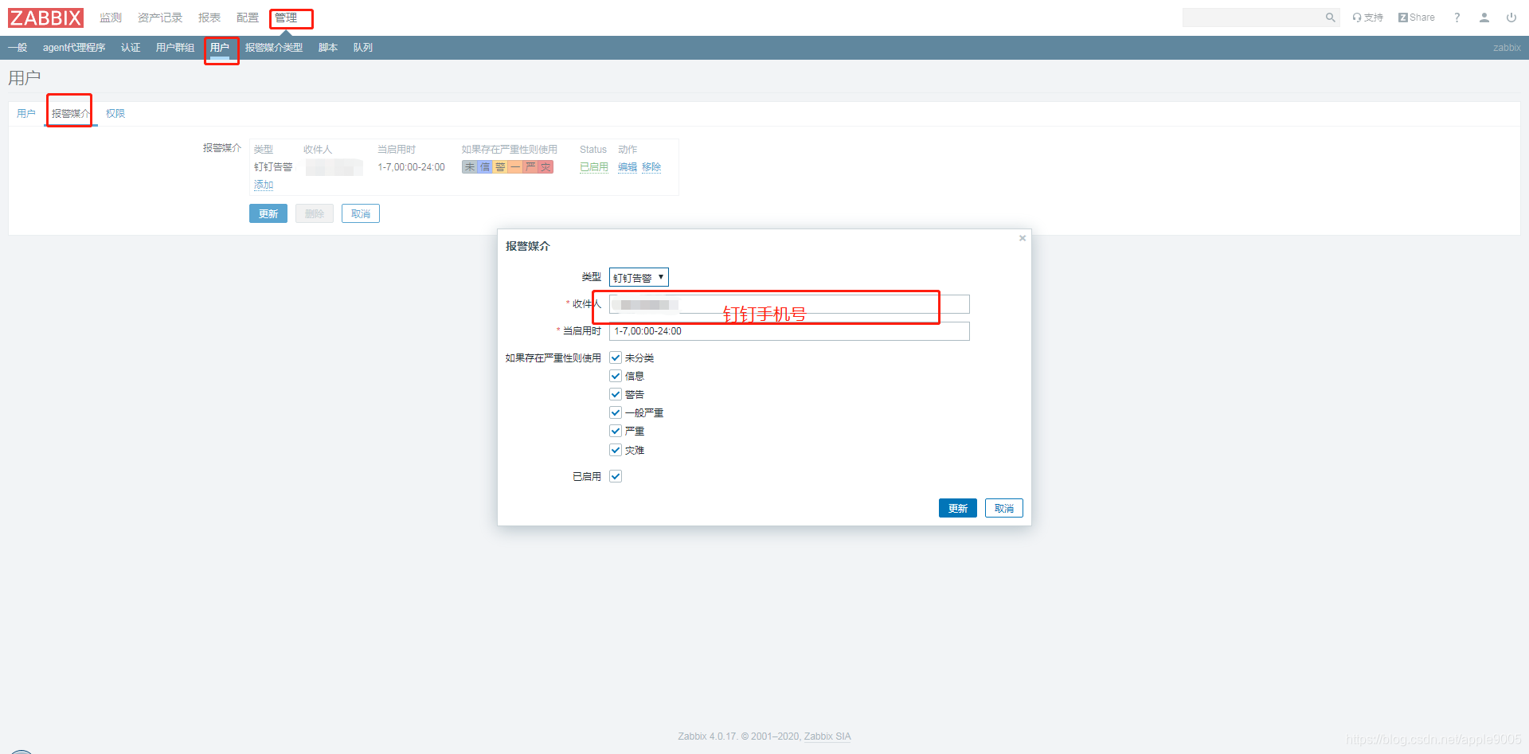The width and height of the screenshot is (1529, 754).
Task: Click 取消 button in dialog
Action: (1004, 508)
